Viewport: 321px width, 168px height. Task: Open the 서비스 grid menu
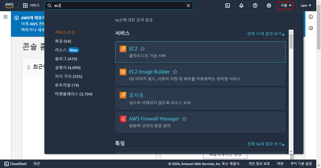click(x=31, y=5)
